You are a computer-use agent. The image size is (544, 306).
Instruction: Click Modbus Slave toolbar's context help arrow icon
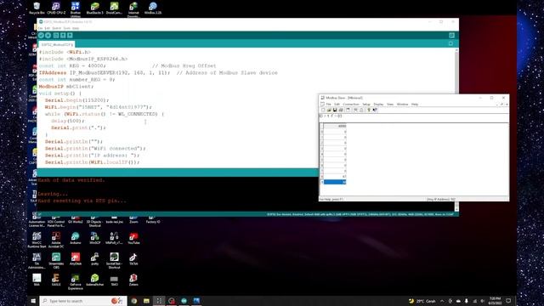(x=375, y=110)
